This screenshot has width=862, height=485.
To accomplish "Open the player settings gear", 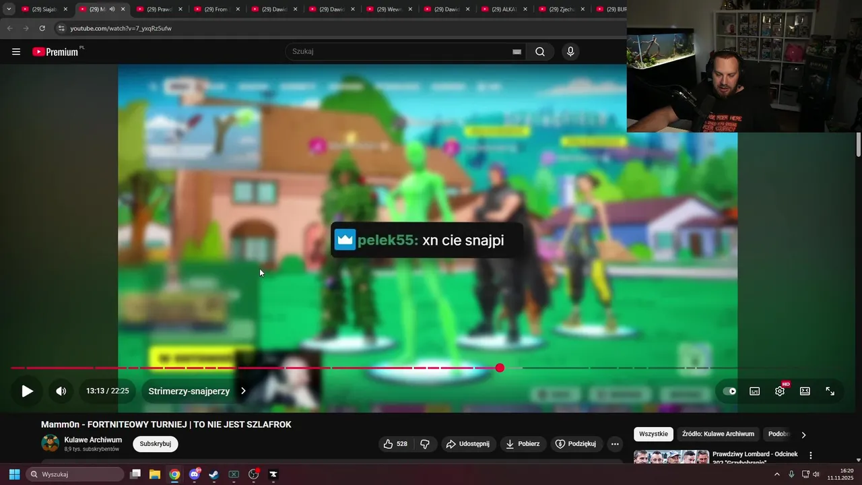I will tap(780, 391).
